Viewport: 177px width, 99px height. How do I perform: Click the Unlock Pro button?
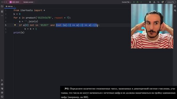click(171, 2)
